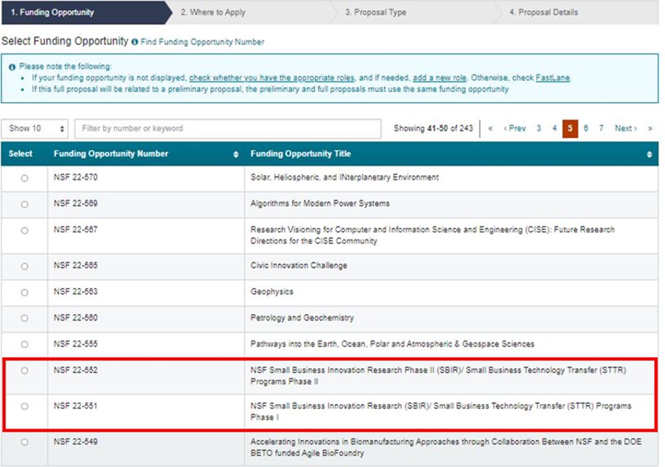Go to page 6 of results
This screenshot has height=467, width=665.
(x=585, y=129)
